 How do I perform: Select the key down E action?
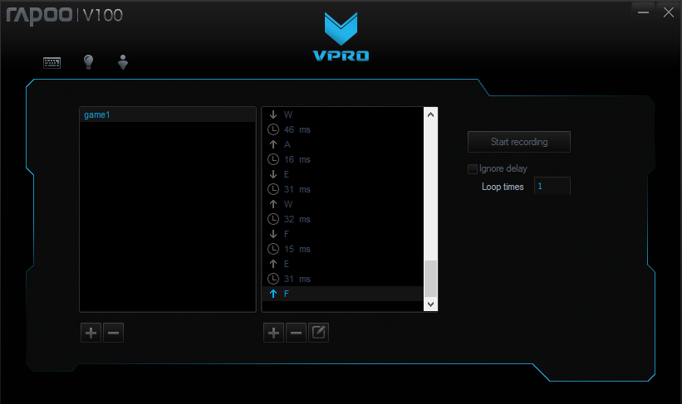pyautogui.click(x=343, y=174)
